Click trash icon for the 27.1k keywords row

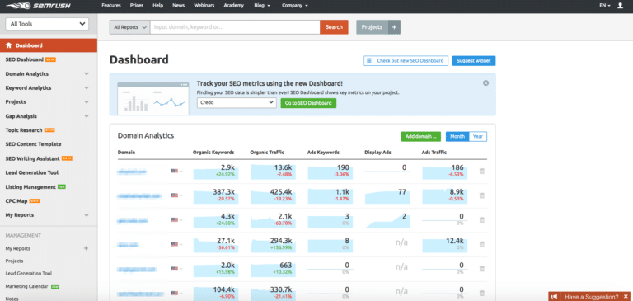[481, 244]
